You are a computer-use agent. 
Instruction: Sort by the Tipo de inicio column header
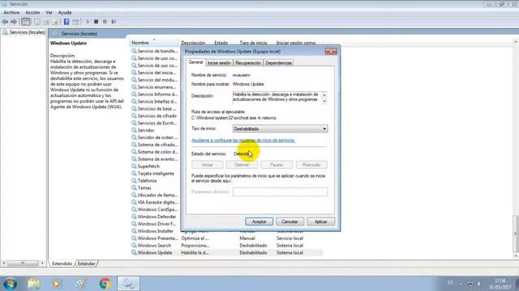(253, 43)
